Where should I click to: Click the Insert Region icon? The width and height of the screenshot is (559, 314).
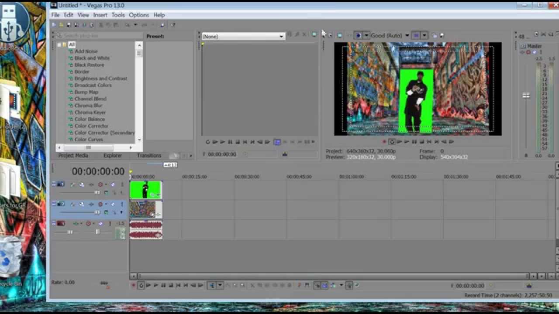click(307, 285)
